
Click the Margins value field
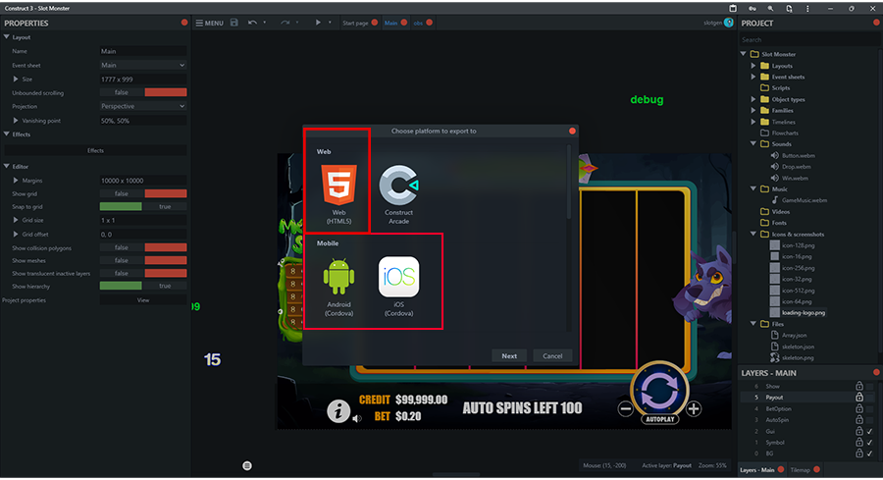tap(143, 181)
